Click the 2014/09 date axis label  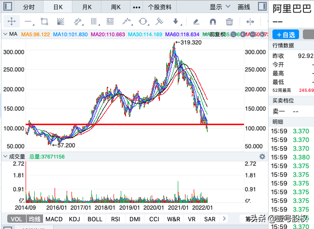coord(25,208)
